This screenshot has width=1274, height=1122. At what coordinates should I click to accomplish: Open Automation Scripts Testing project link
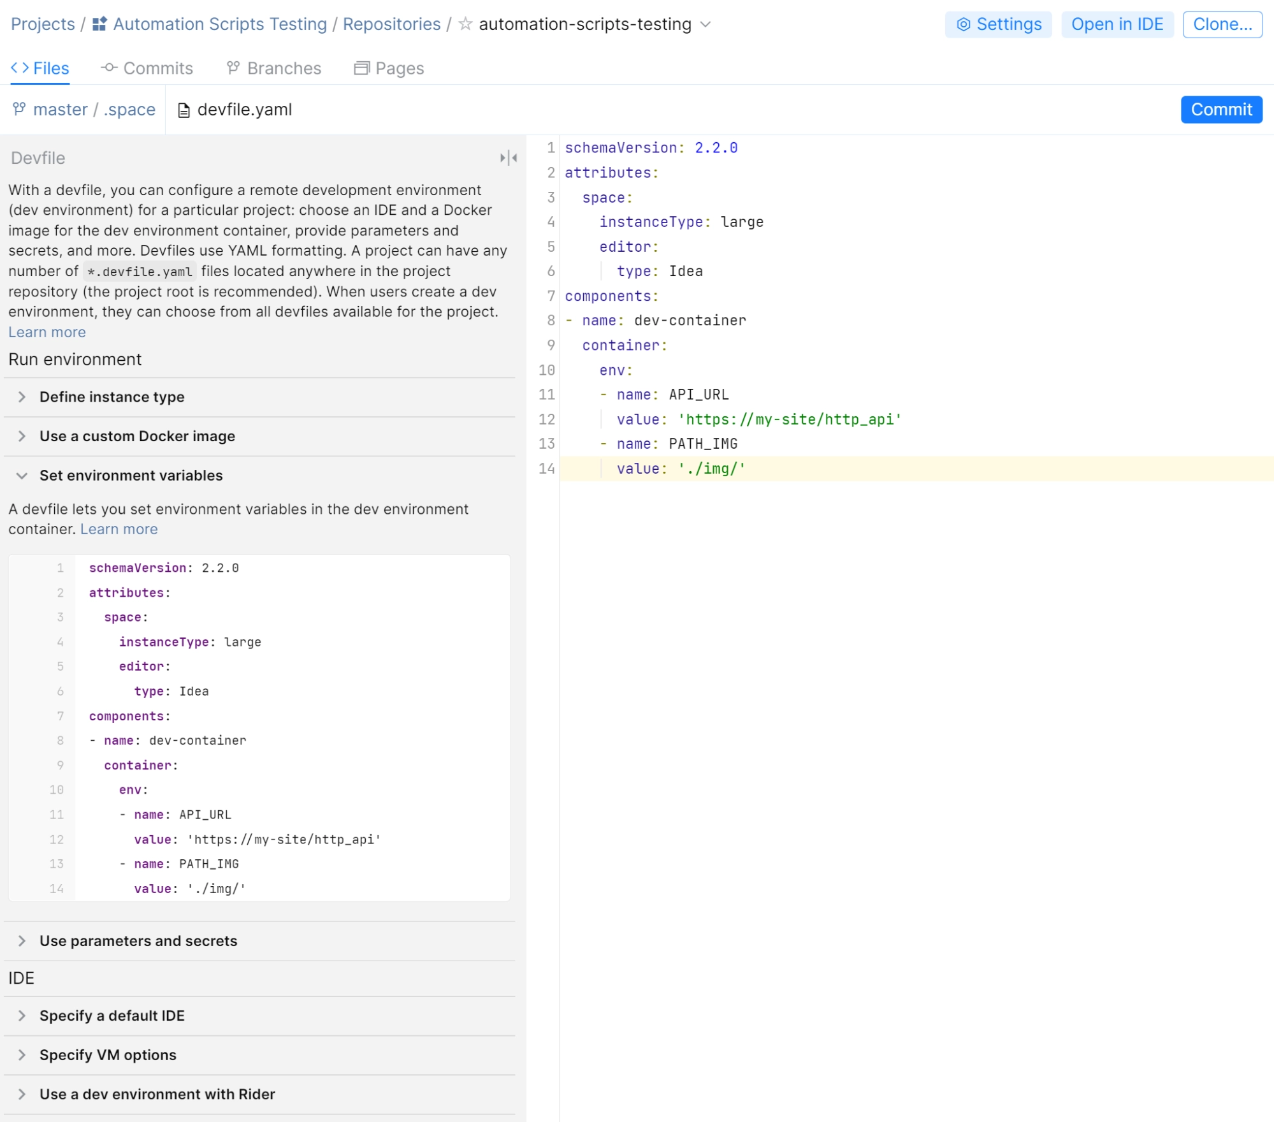(220, 24)
